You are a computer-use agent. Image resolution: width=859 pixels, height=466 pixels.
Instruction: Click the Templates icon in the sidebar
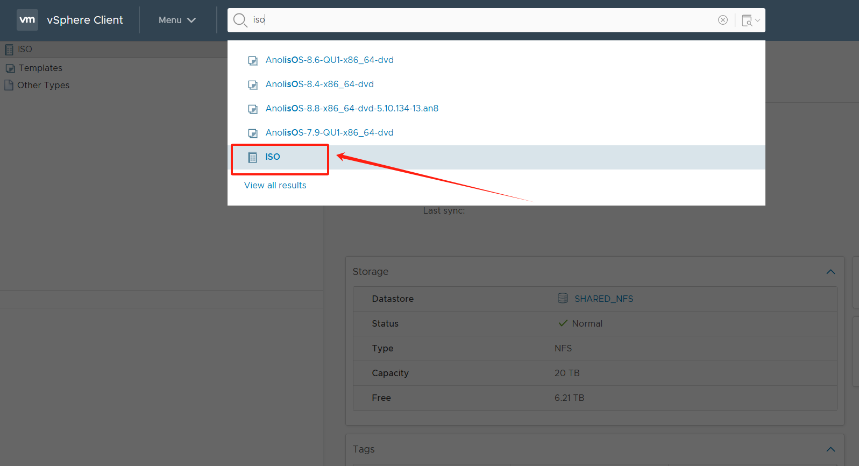[10, 69]
